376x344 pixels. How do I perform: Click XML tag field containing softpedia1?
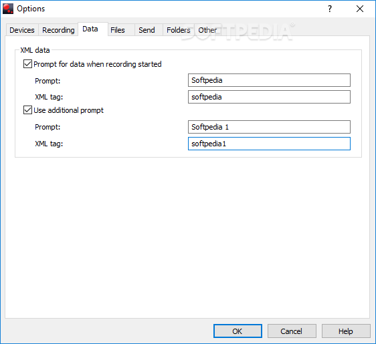(x=269, y=144)
